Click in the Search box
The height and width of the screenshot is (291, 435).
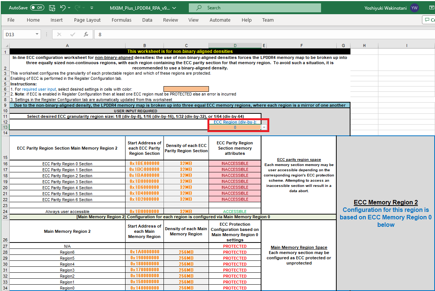tap(255, 8)
